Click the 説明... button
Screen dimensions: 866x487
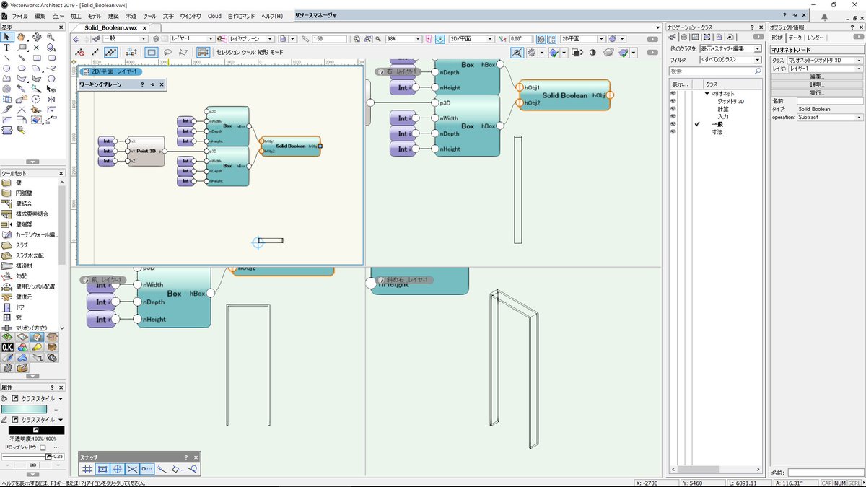817,84
